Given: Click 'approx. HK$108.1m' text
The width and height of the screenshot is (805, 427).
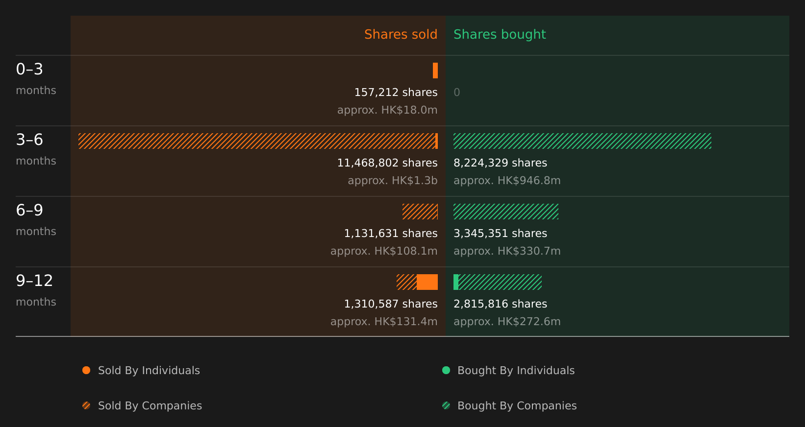Looking at the screenshot, I should coord(384,251).
